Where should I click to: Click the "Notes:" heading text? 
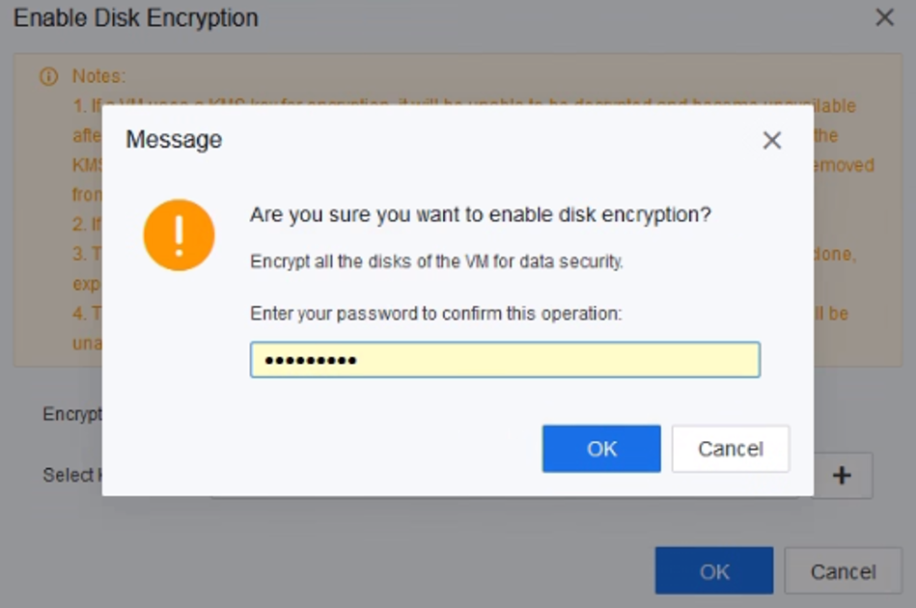click(x=98, y=76)
